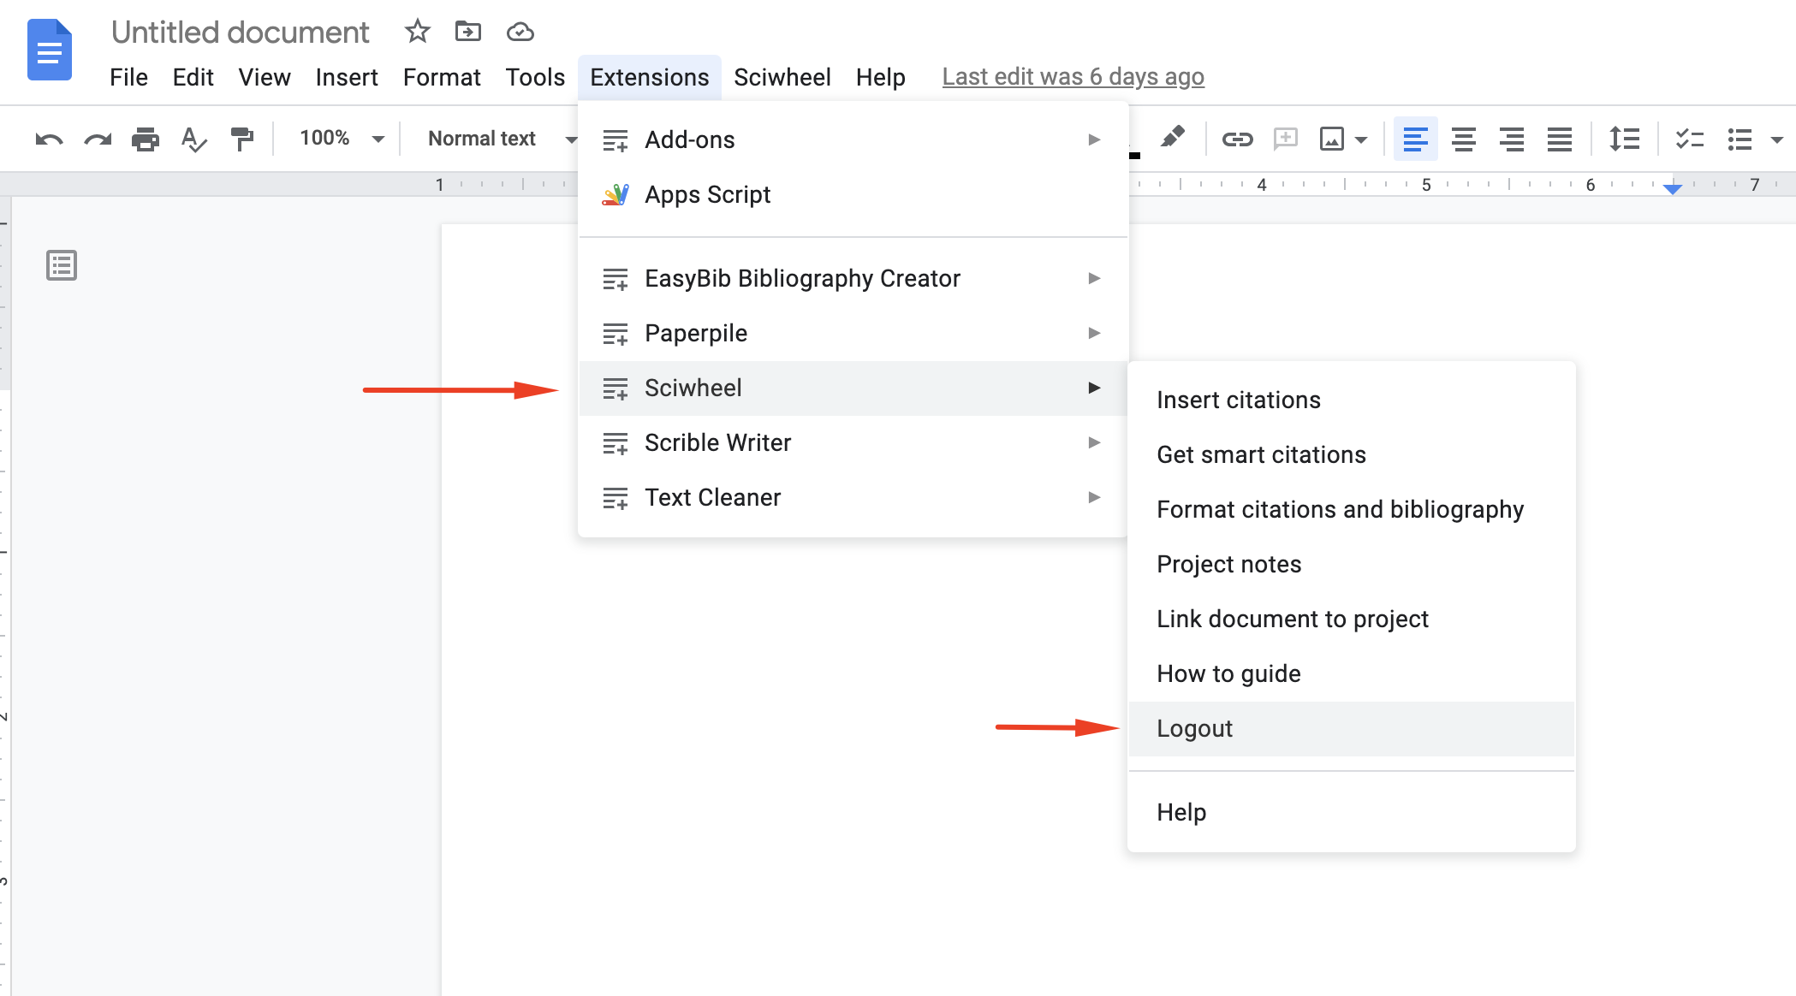Expand the Paperpile submenu
The image size is (1796, 996).
coord(853,333)
